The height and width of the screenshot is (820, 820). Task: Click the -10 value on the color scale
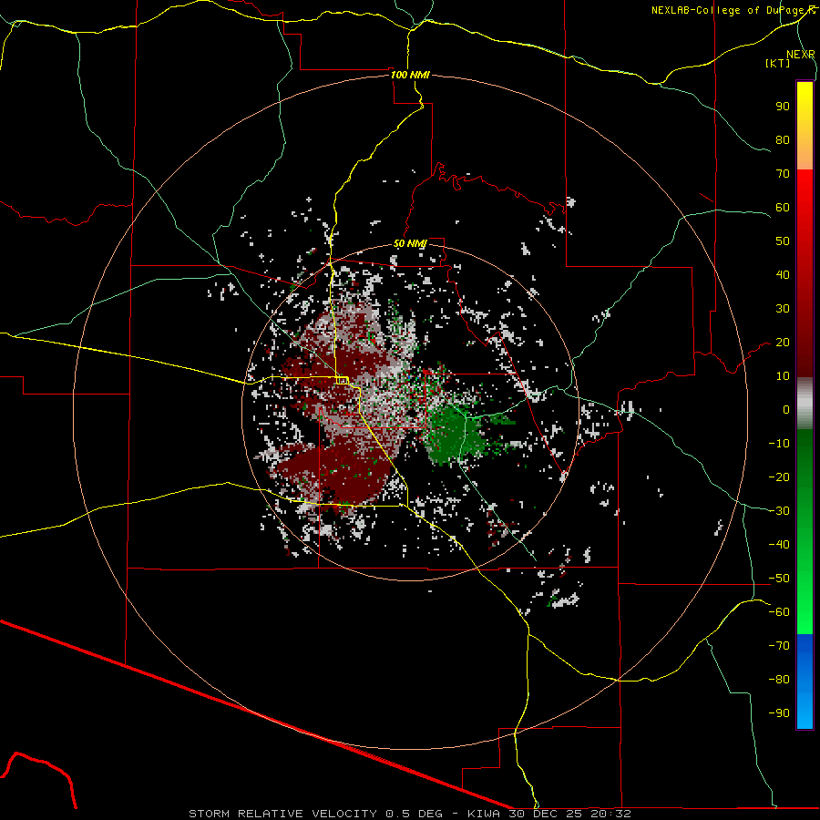(779, 444)
